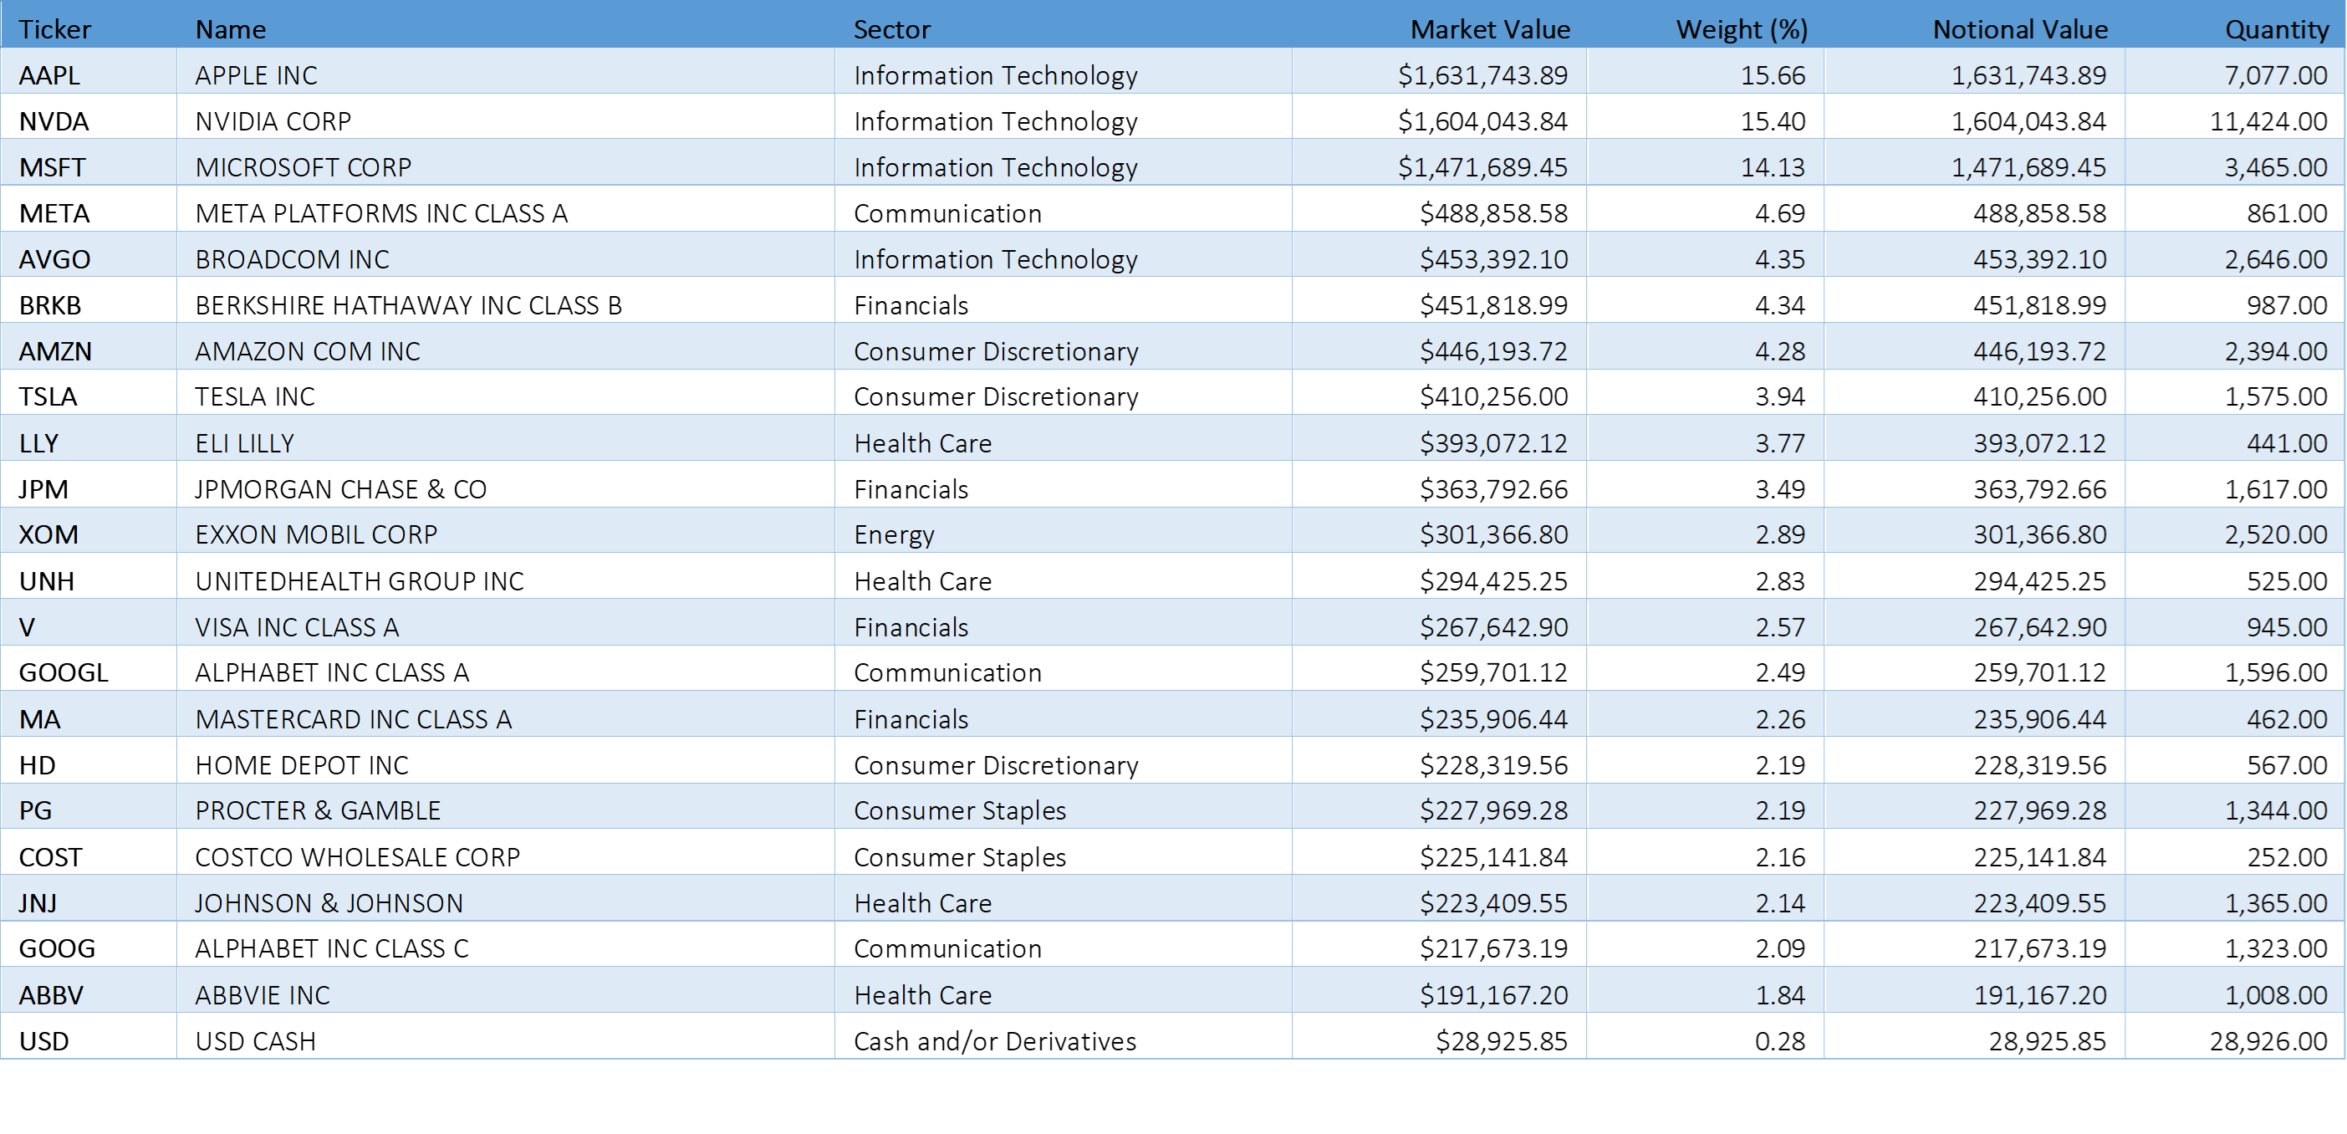The height and width of the screenshot is (1134, 2347).
Task: Select Johnson & Johnson notional value 223,409.55
Action: click(2039, 902)
